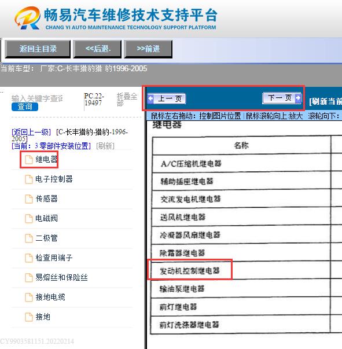Image resolution: width=342 pixels, height=349 pixels.
Task: Click the 前灯洗涤器继电器 table row
Action: pyautogui.click(x=241, y=325)
